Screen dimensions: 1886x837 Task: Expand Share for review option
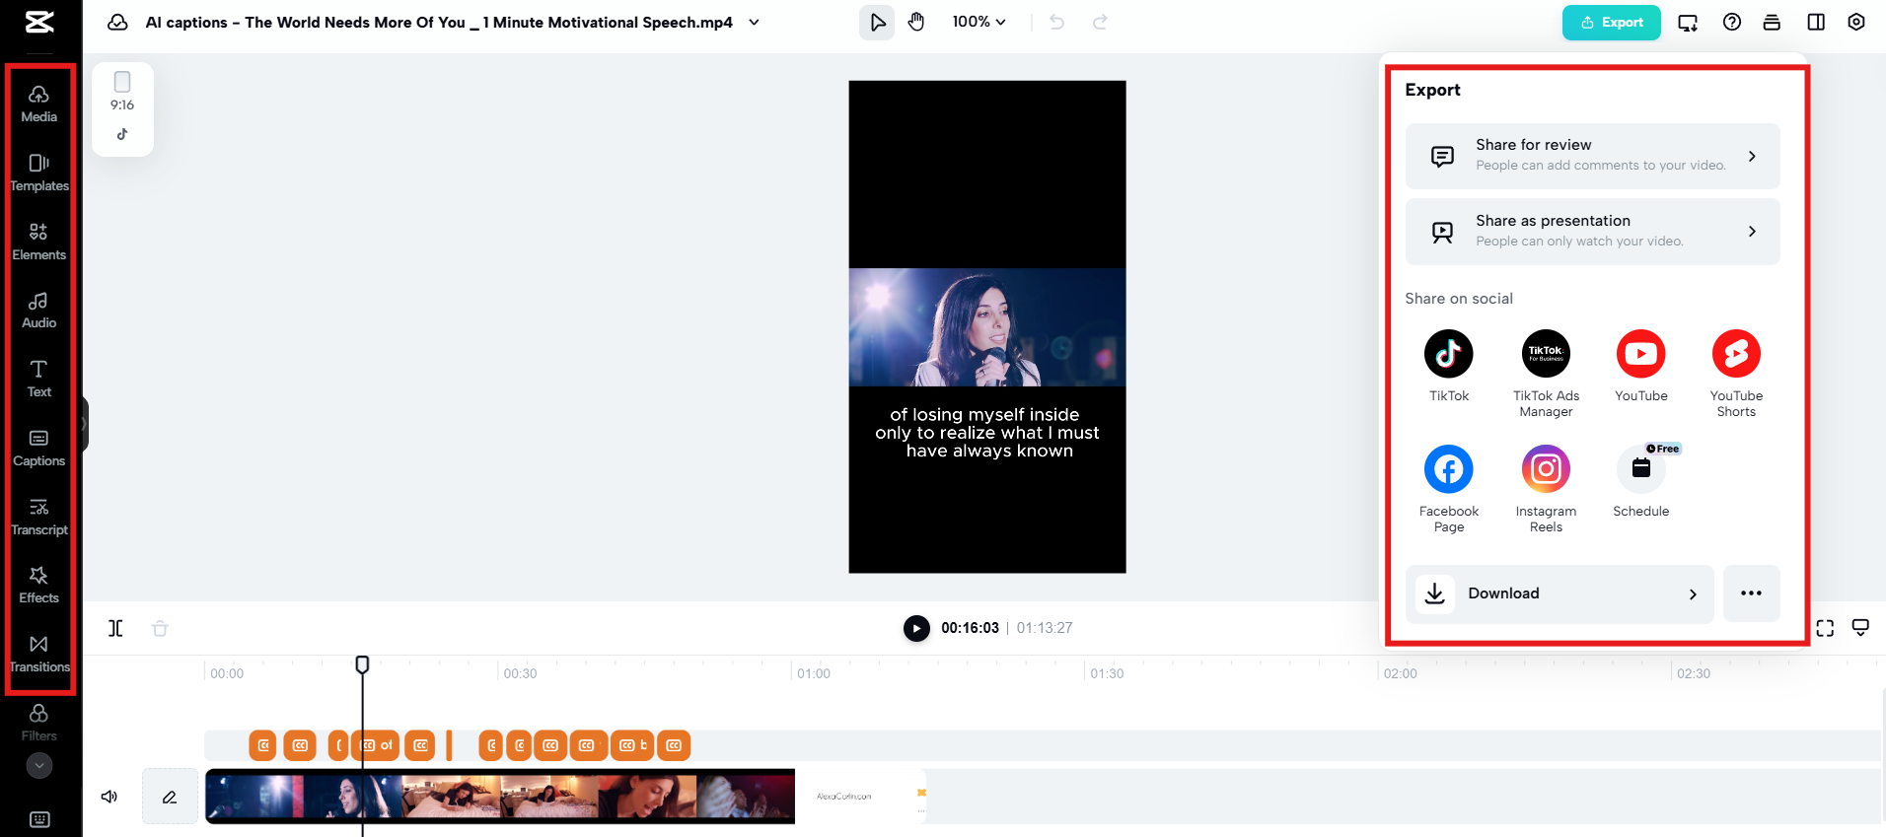(1592, 156)
